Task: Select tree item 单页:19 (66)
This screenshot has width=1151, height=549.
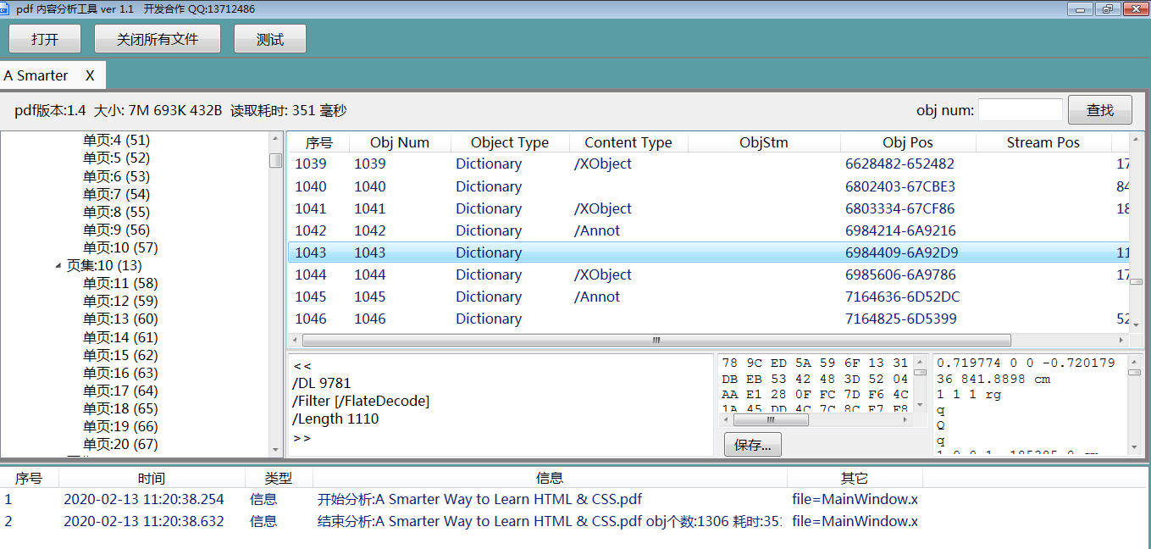Action: point(120,426)
